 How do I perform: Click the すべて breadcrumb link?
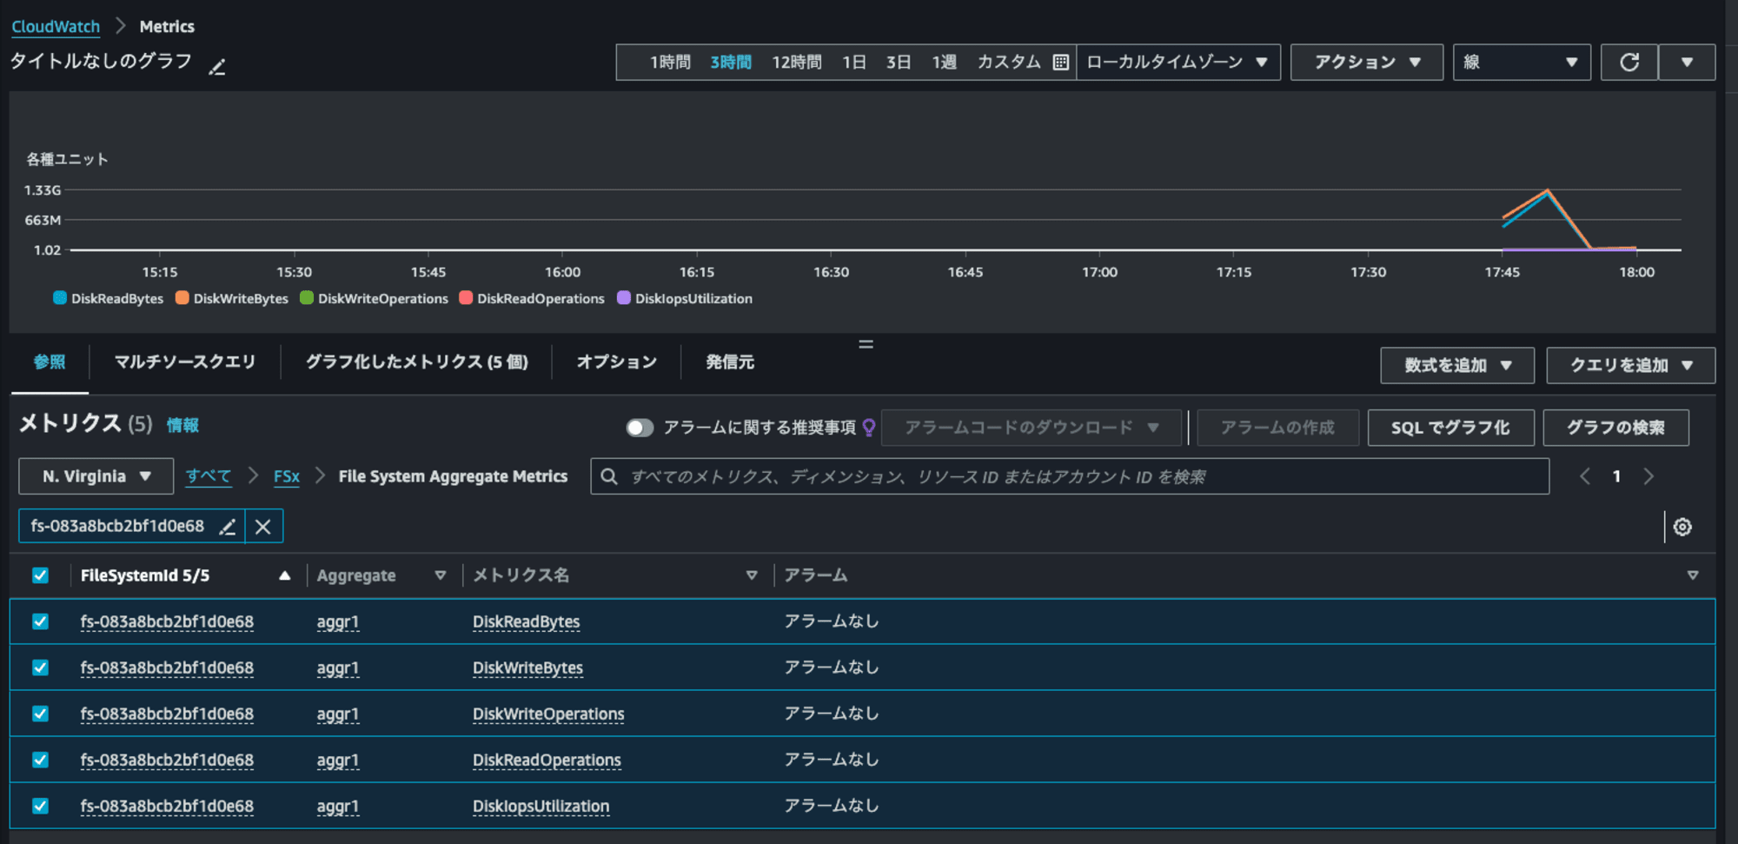(x=209, y=476)
